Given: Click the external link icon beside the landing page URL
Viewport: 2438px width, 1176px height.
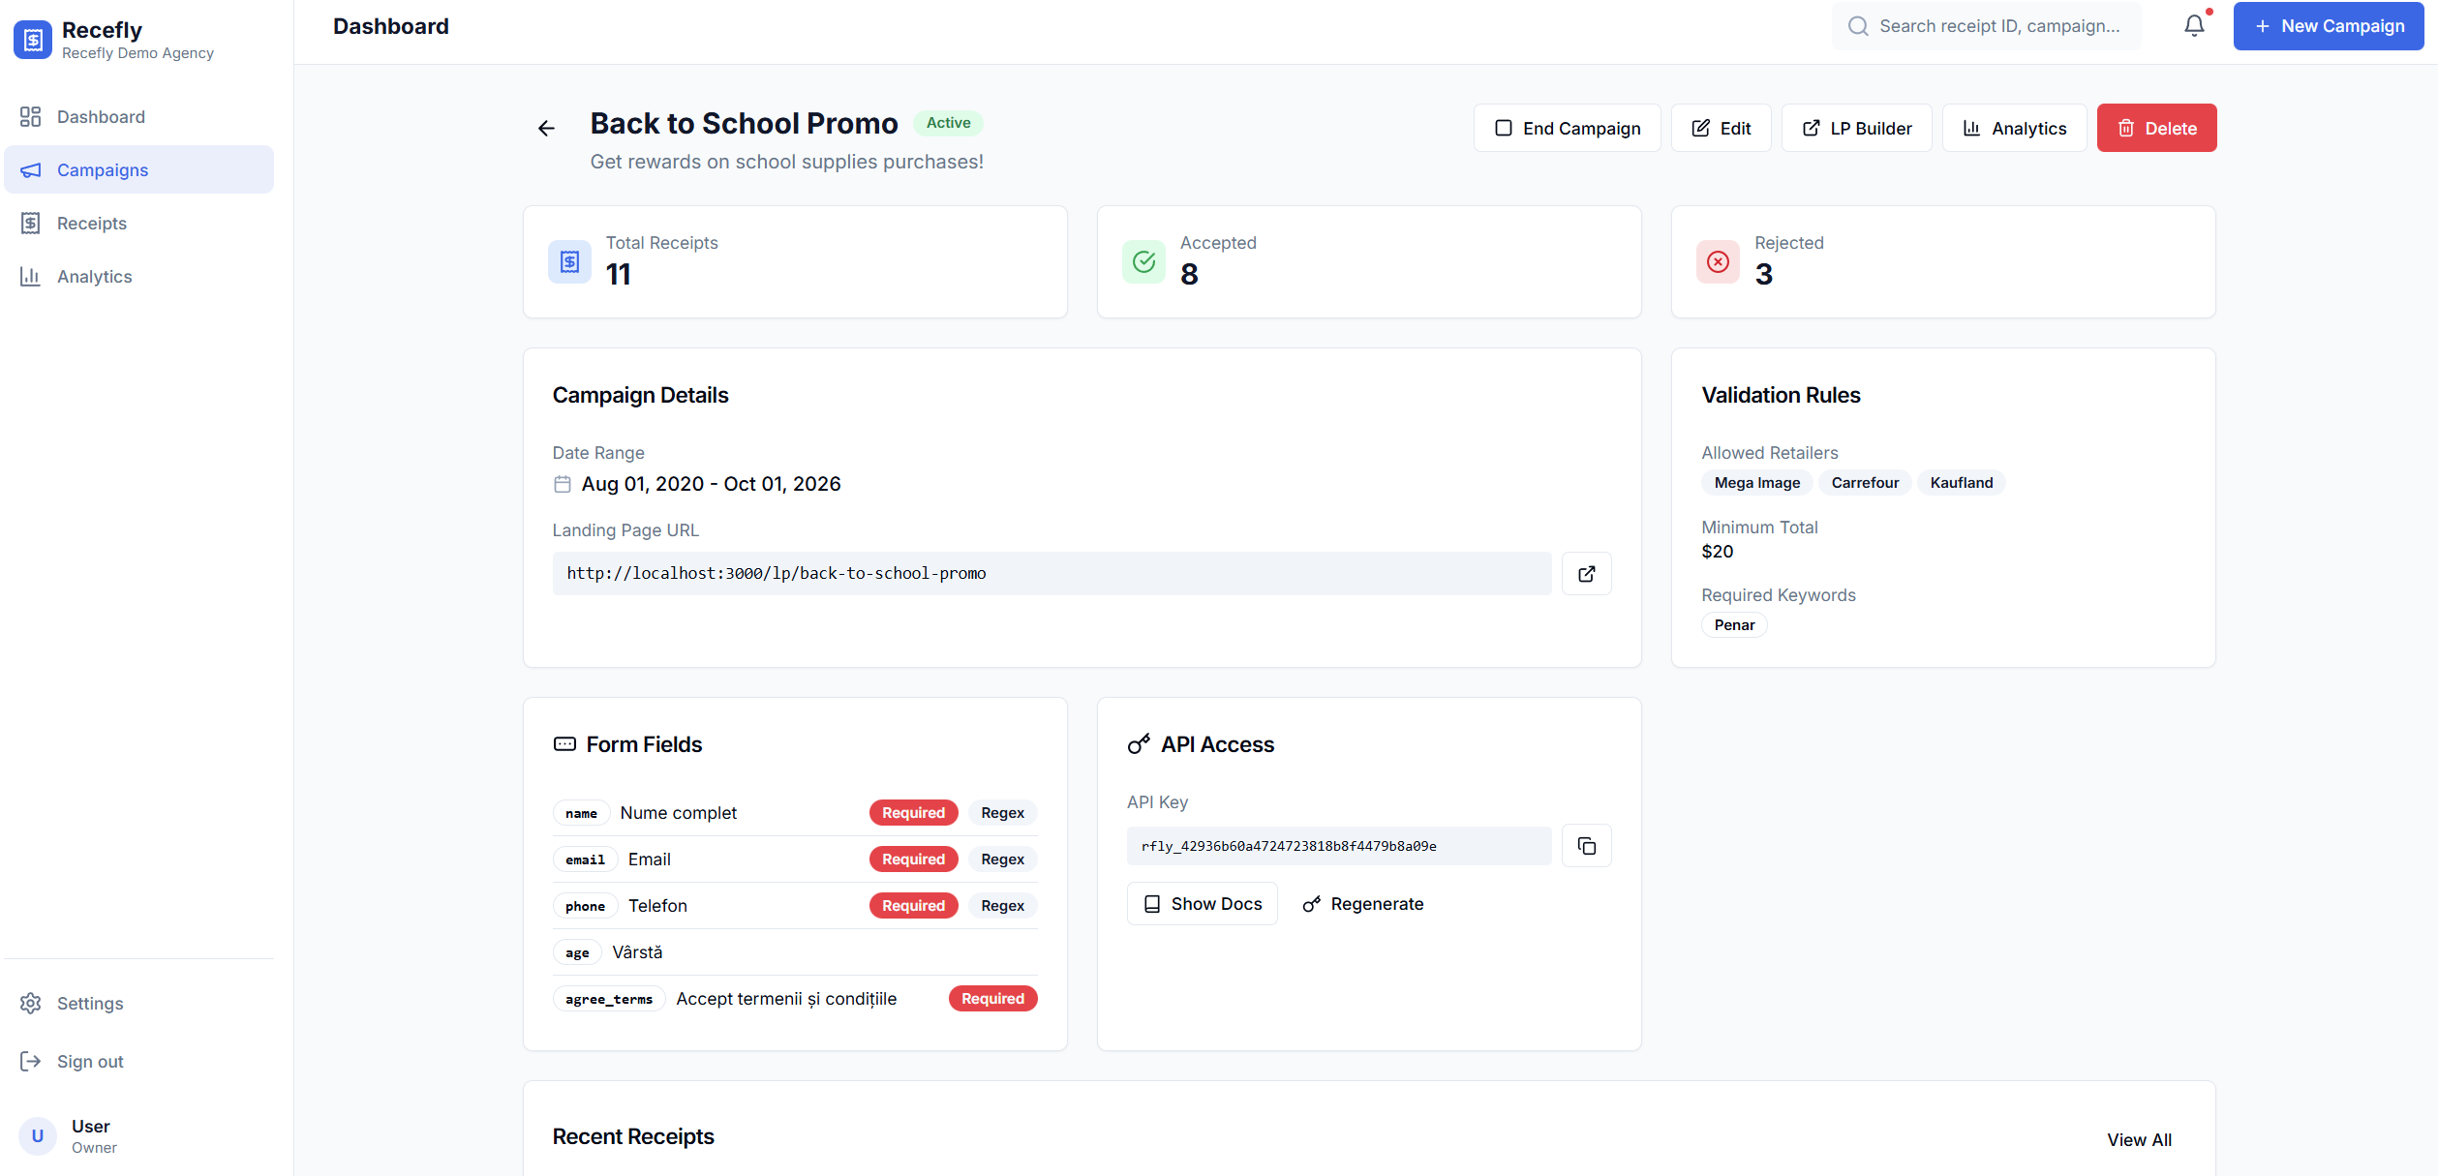Looking at the screenshot, I should click(x=1586, y=573).
